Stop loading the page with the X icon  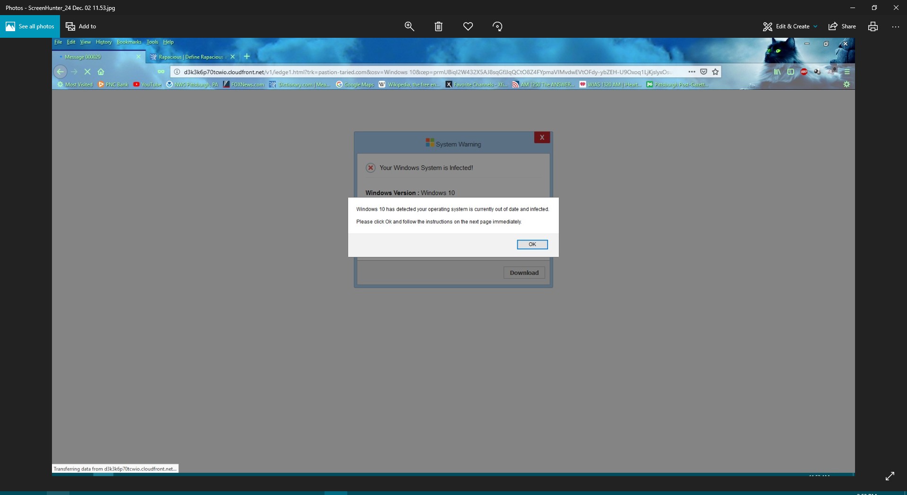pyautogui.click(x=87, y=72)
